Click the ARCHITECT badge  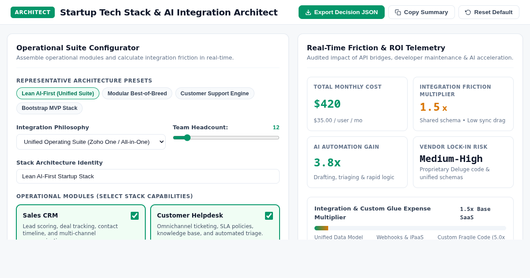33,12
